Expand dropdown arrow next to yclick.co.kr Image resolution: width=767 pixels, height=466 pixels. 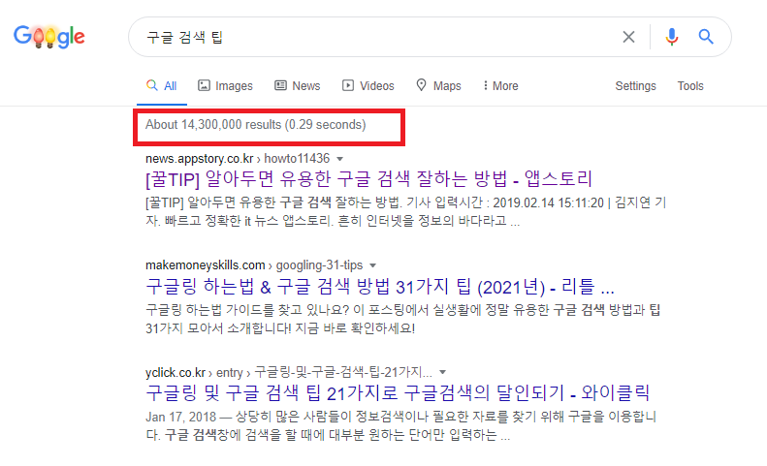(443, 373)
